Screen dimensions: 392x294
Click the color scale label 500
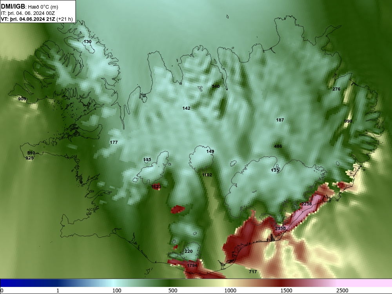click(x=173, y=290)
